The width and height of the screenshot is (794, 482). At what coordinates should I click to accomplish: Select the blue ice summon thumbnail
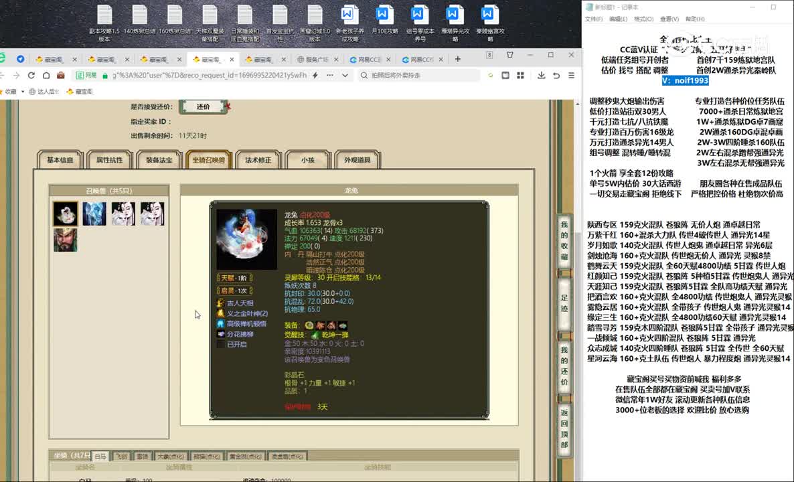[94, 213]
